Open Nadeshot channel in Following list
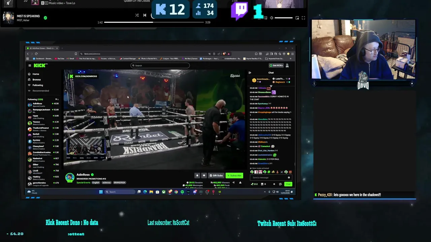 point(43,159)
